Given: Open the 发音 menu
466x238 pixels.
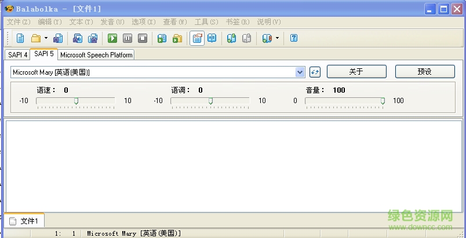Looking at the screenshot, I should (112, 22).
